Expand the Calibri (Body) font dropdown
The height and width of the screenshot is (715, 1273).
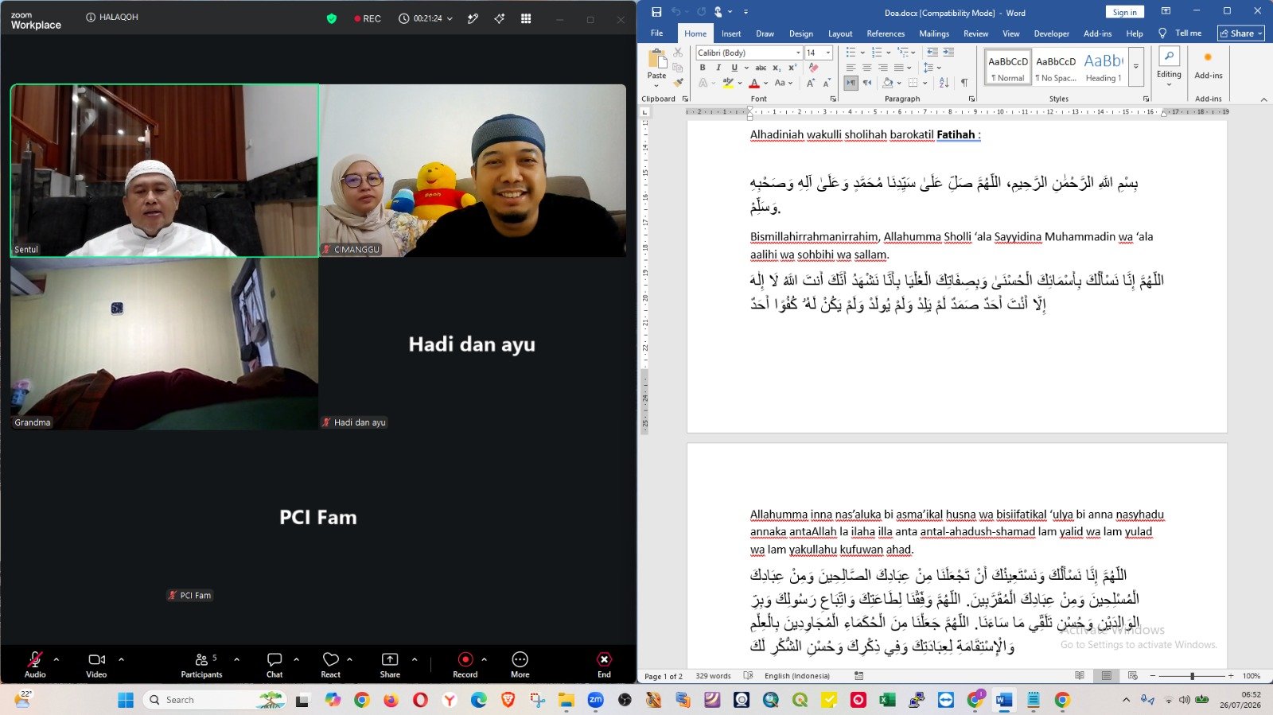point(798,52)
